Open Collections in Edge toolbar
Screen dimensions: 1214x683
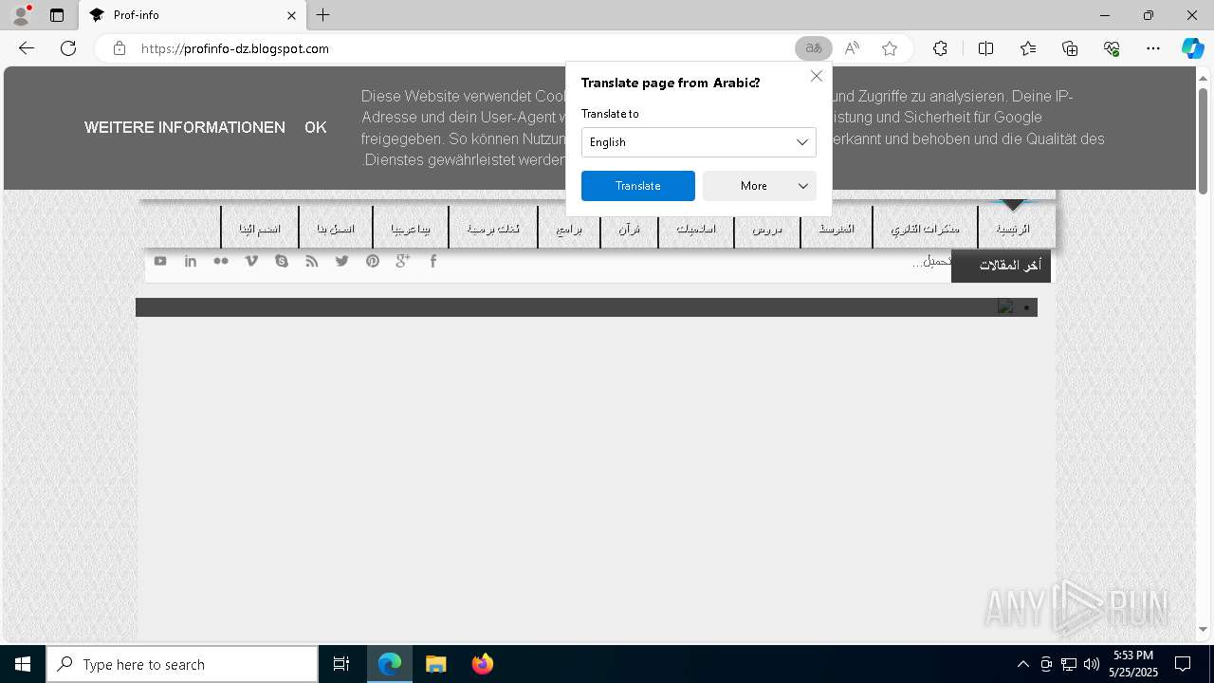(1070, 48)
